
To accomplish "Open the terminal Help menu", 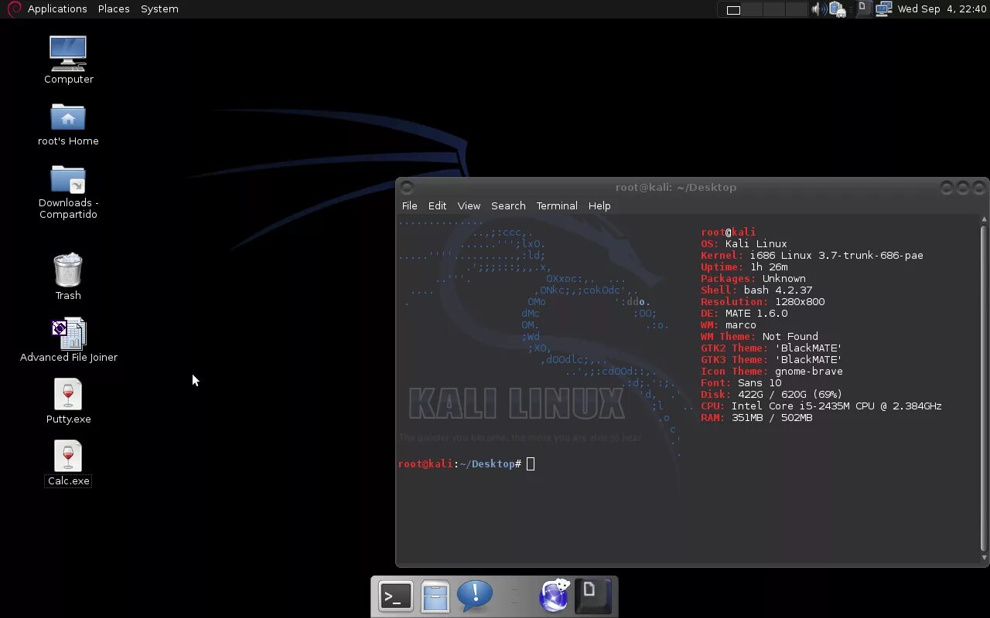I will 599,205.
